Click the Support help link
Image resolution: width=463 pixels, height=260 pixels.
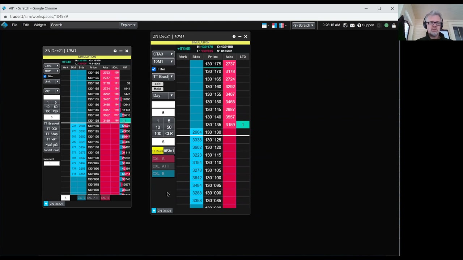click(366, 25)
